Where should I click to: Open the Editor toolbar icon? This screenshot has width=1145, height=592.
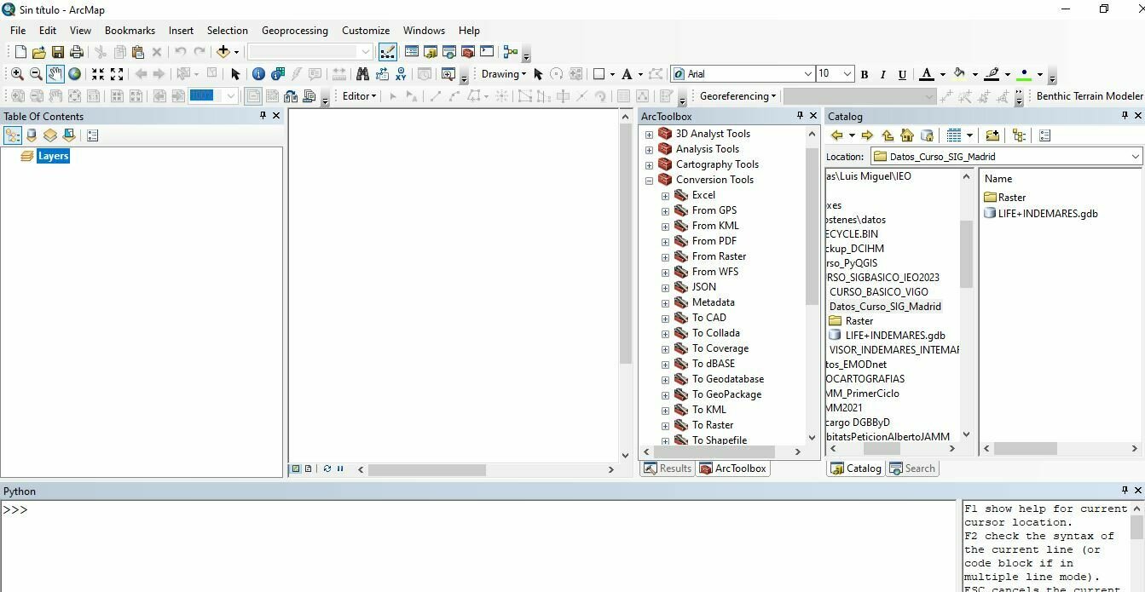[388, 52]
